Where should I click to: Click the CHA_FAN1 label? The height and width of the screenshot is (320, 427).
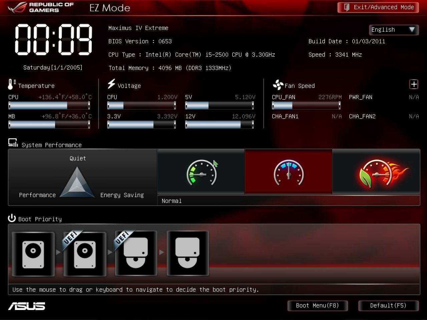[x=285, y=117]
